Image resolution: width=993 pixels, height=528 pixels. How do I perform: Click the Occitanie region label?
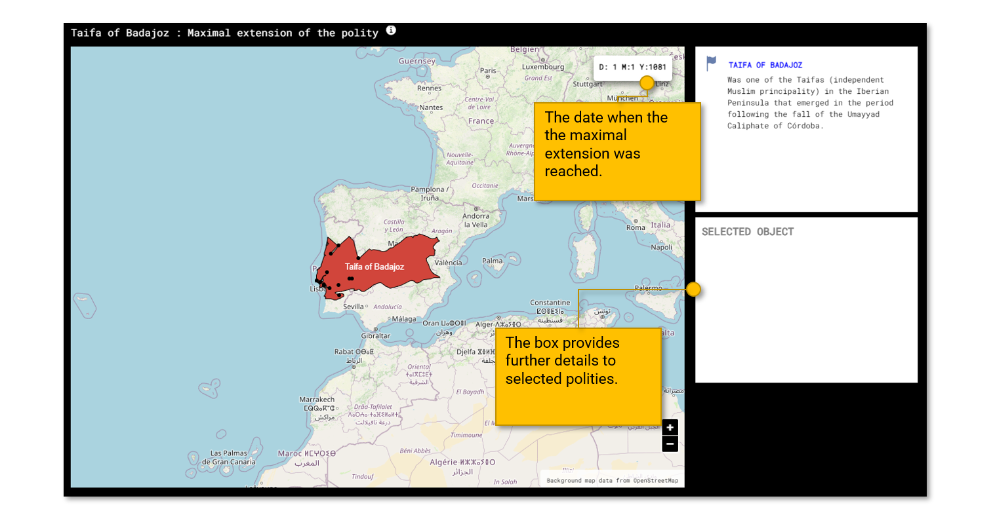coord(485,186)
